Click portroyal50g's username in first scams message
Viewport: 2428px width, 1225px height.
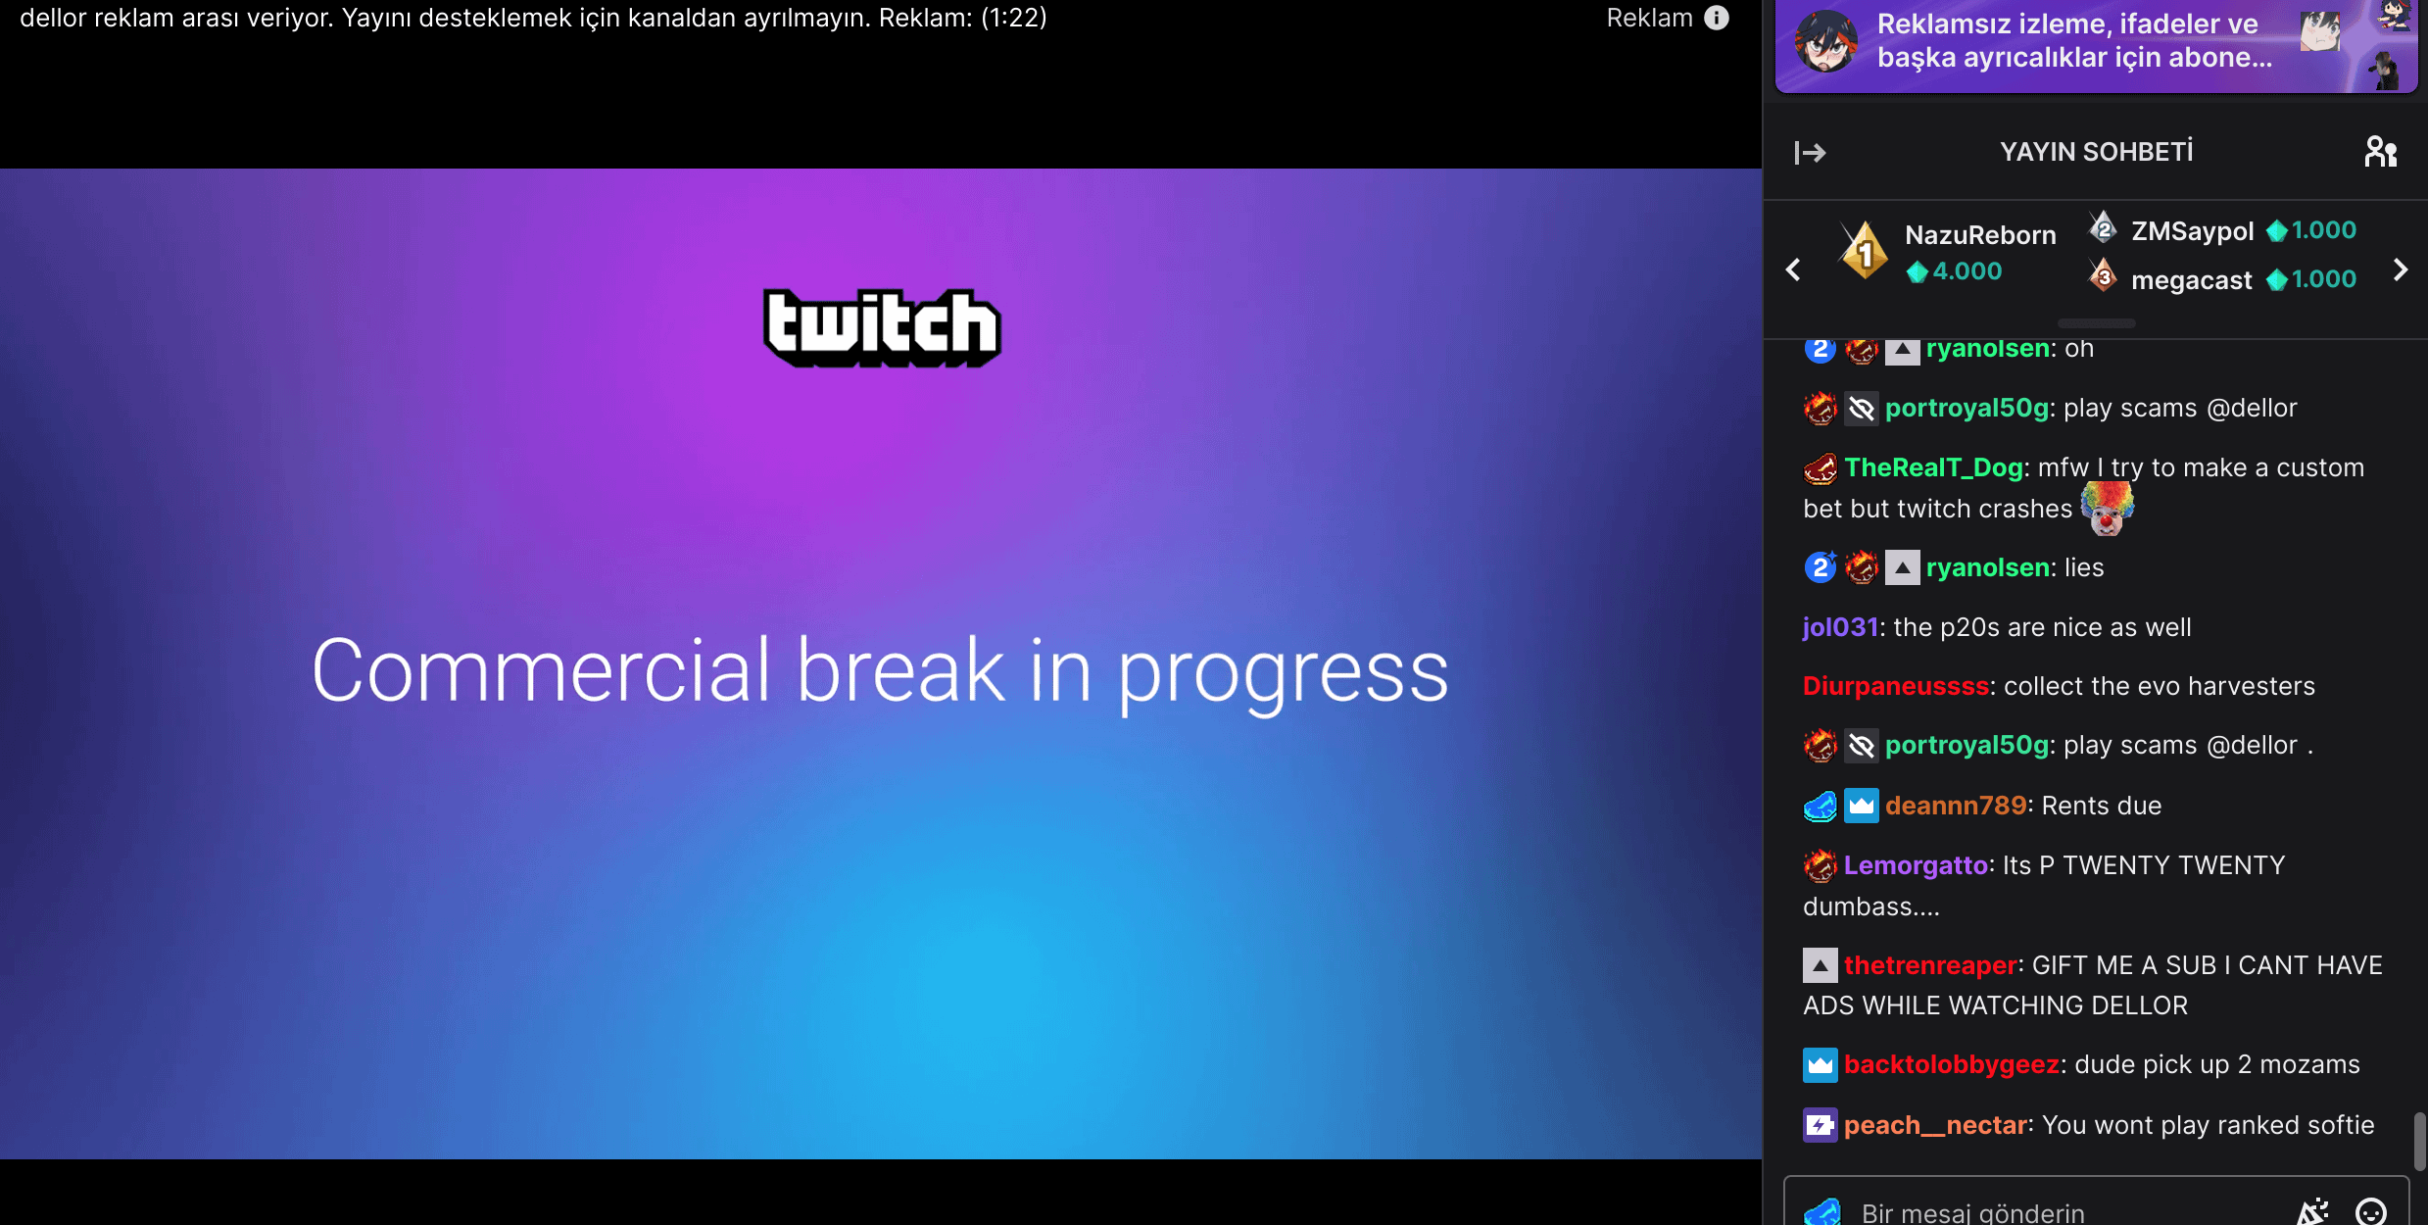click(x=1967, y=408)
